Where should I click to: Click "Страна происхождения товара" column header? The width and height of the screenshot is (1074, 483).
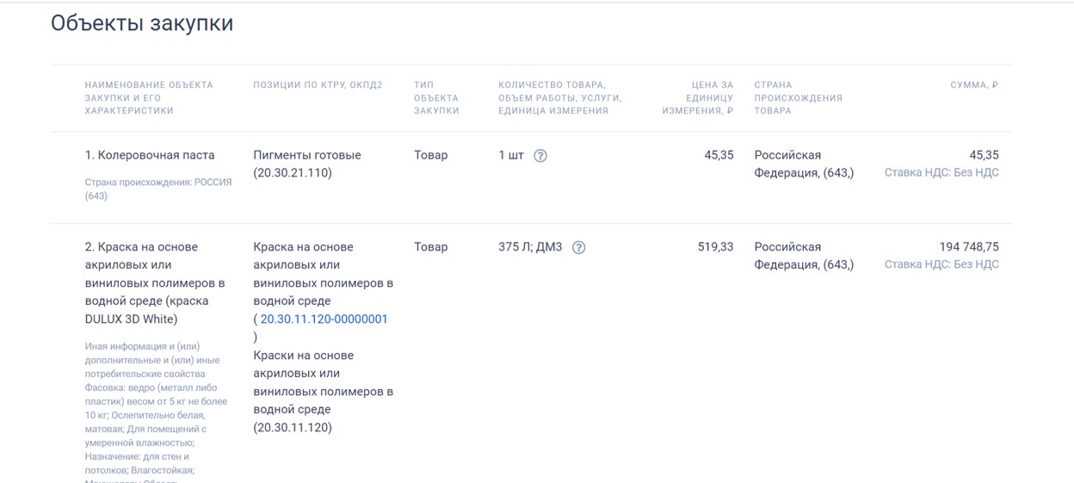(798, 97)
